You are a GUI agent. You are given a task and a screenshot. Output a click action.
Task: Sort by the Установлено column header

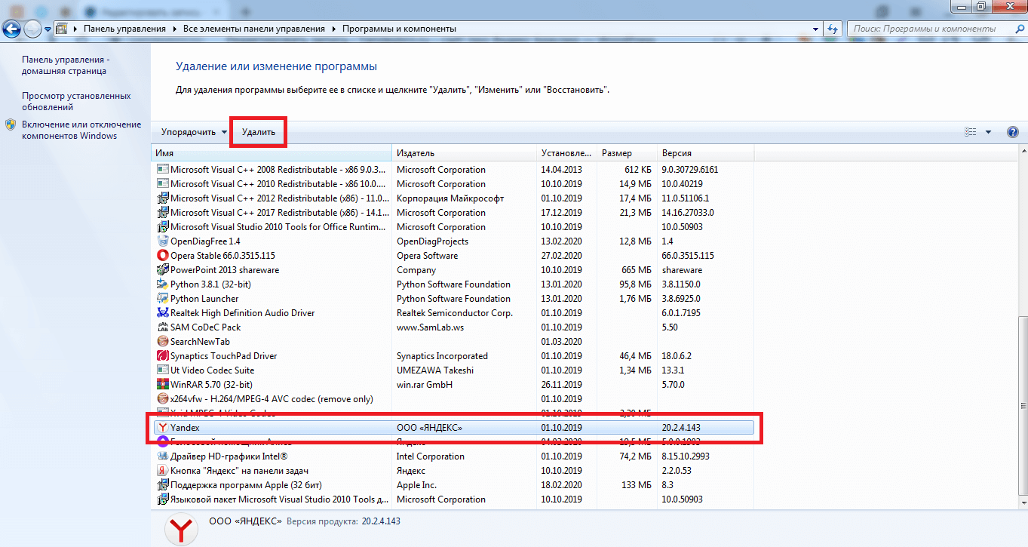pos(566,153)
